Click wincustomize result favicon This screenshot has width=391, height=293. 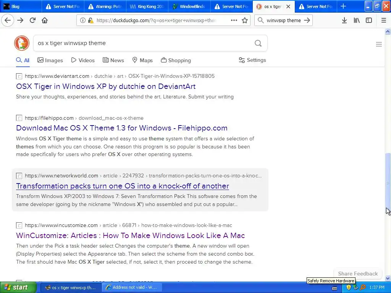click(19, 225)
